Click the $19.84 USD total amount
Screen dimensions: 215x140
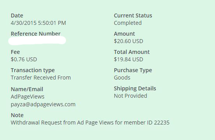click(x=129, y=59)
